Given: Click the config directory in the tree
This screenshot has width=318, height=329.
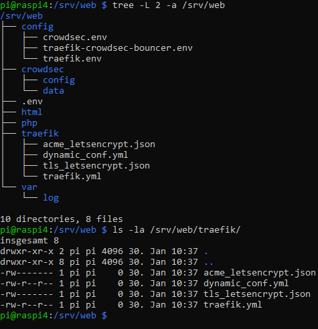Looking at the screenshot, I should coord(37,27).
